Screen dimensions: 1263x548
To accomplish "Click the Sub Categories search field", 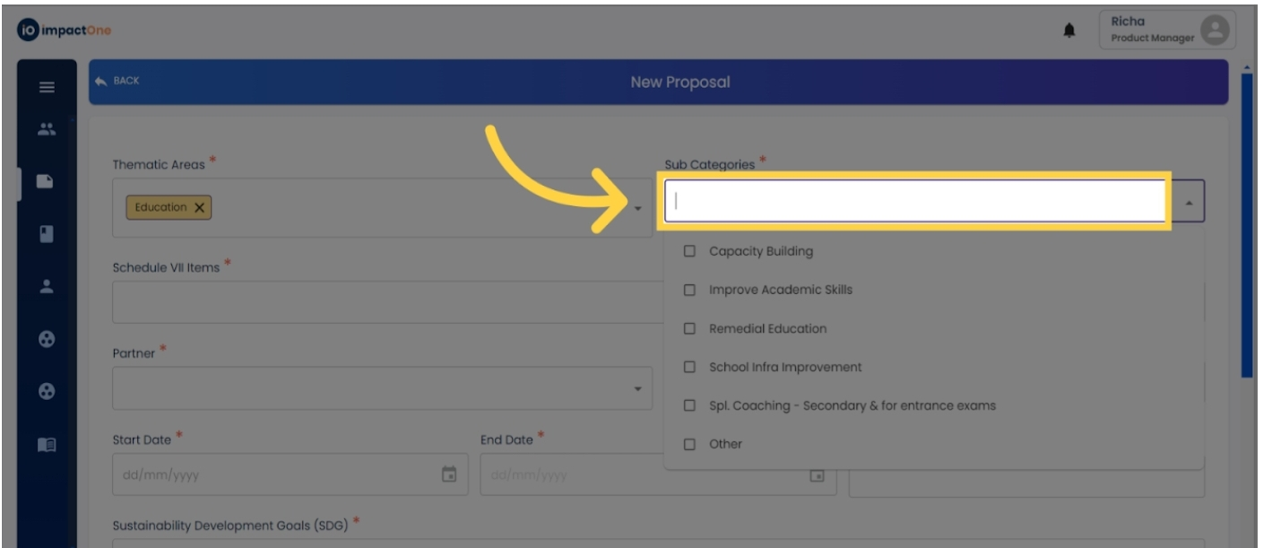I will [x=914, y=201].
